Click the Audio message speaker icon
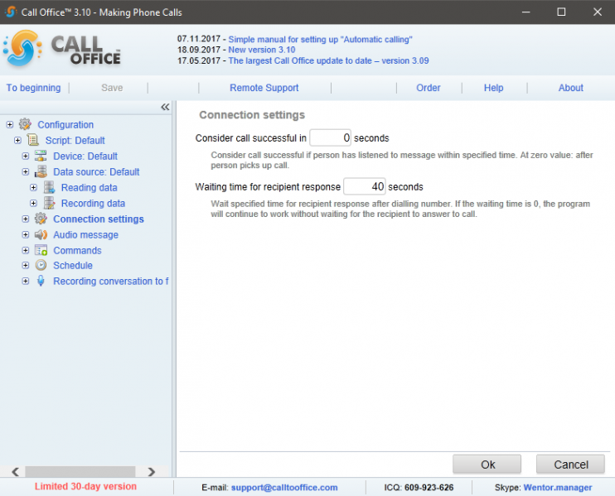 tap(41, 234)
